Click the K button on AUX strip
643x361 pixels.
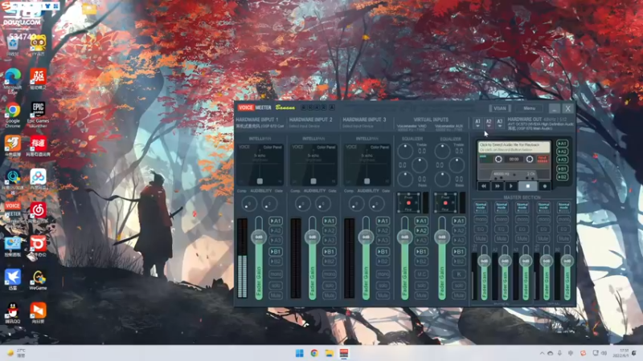(458, 274)
